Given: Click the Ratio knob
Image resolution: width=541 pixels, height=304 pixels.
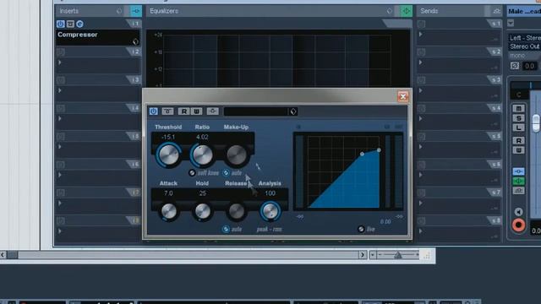Looking at the screenshot, I should click(x=203, y=155).
